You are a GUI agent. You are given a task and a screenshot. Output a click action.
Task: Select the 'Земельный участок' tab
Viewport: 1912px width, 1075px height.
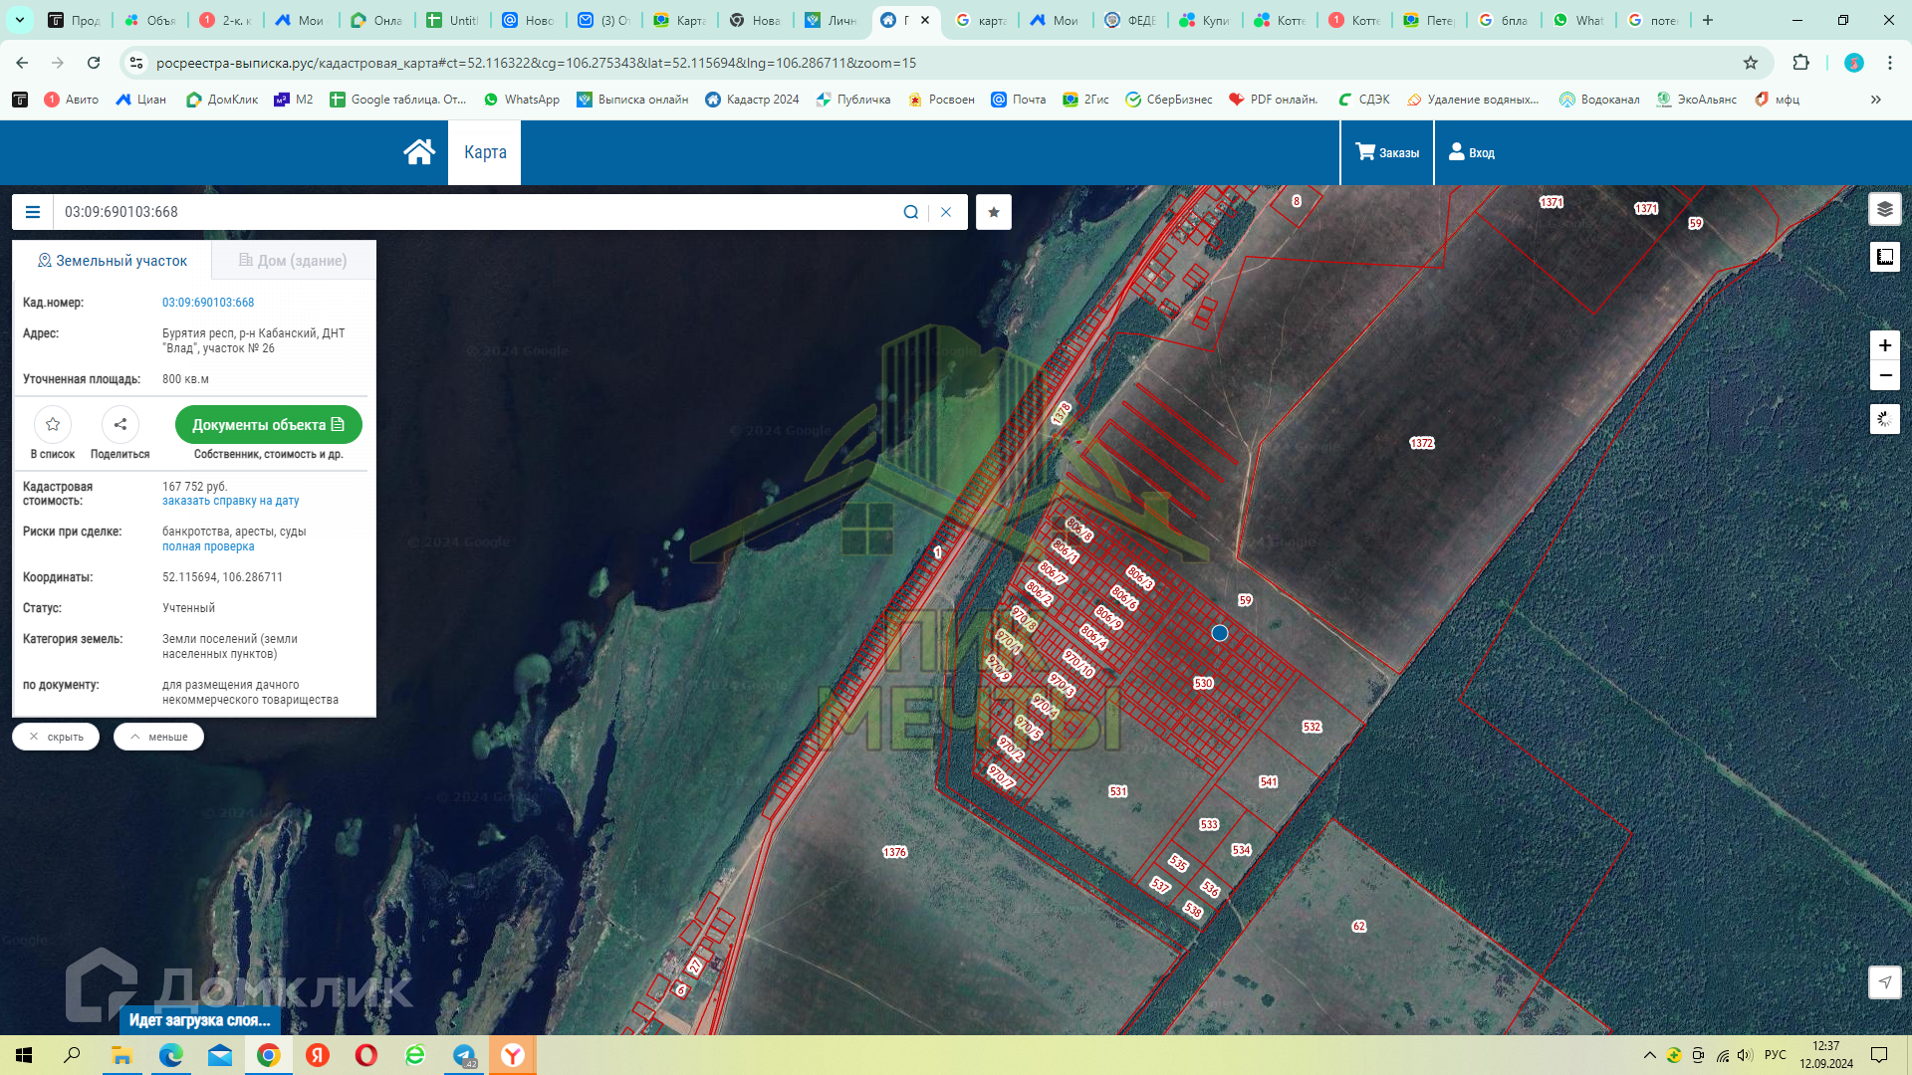pyautogui.click(x=112, y=261)
